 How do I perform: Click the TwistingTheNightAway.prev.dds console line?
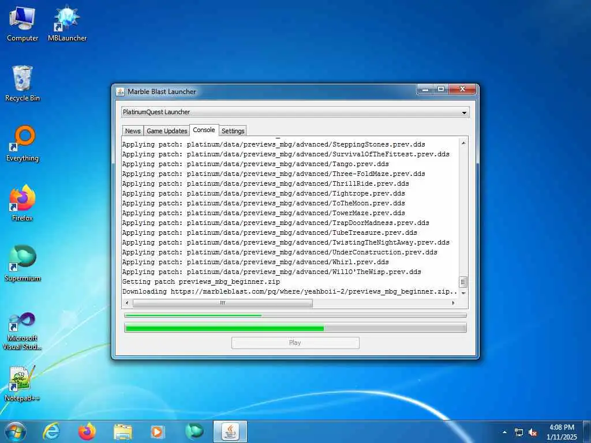pos(286,242)
